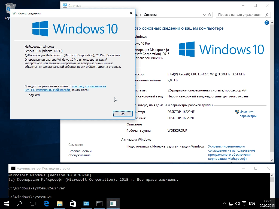Click the Windows 10 logo in System window
The image size is (279, 209).
(221, 49)
